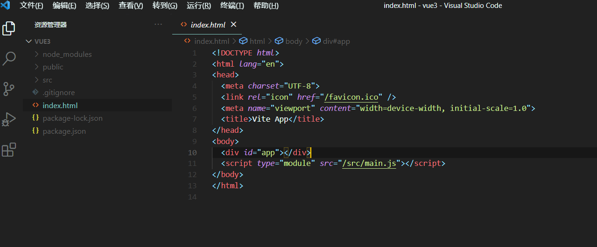The image size is (597, 247).
Task: Click the closing </head> tag
Action: [x=227, y=130]
